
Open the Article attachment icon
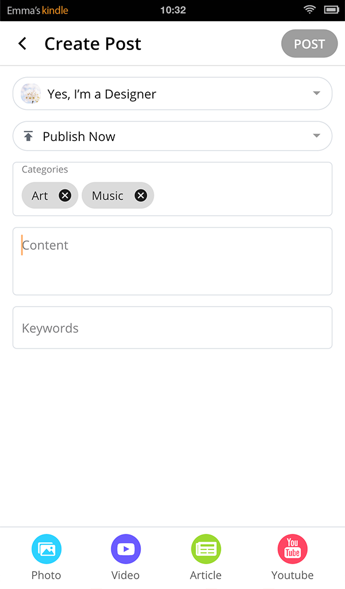coord(206,549)
